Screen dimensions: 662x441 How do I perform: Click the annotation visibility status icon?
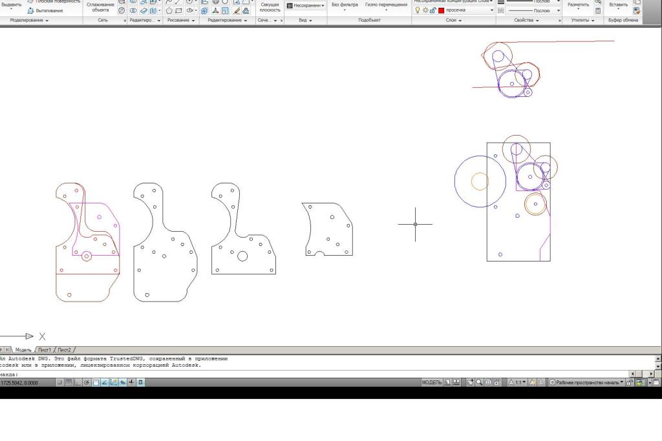[x=532, y=382]
